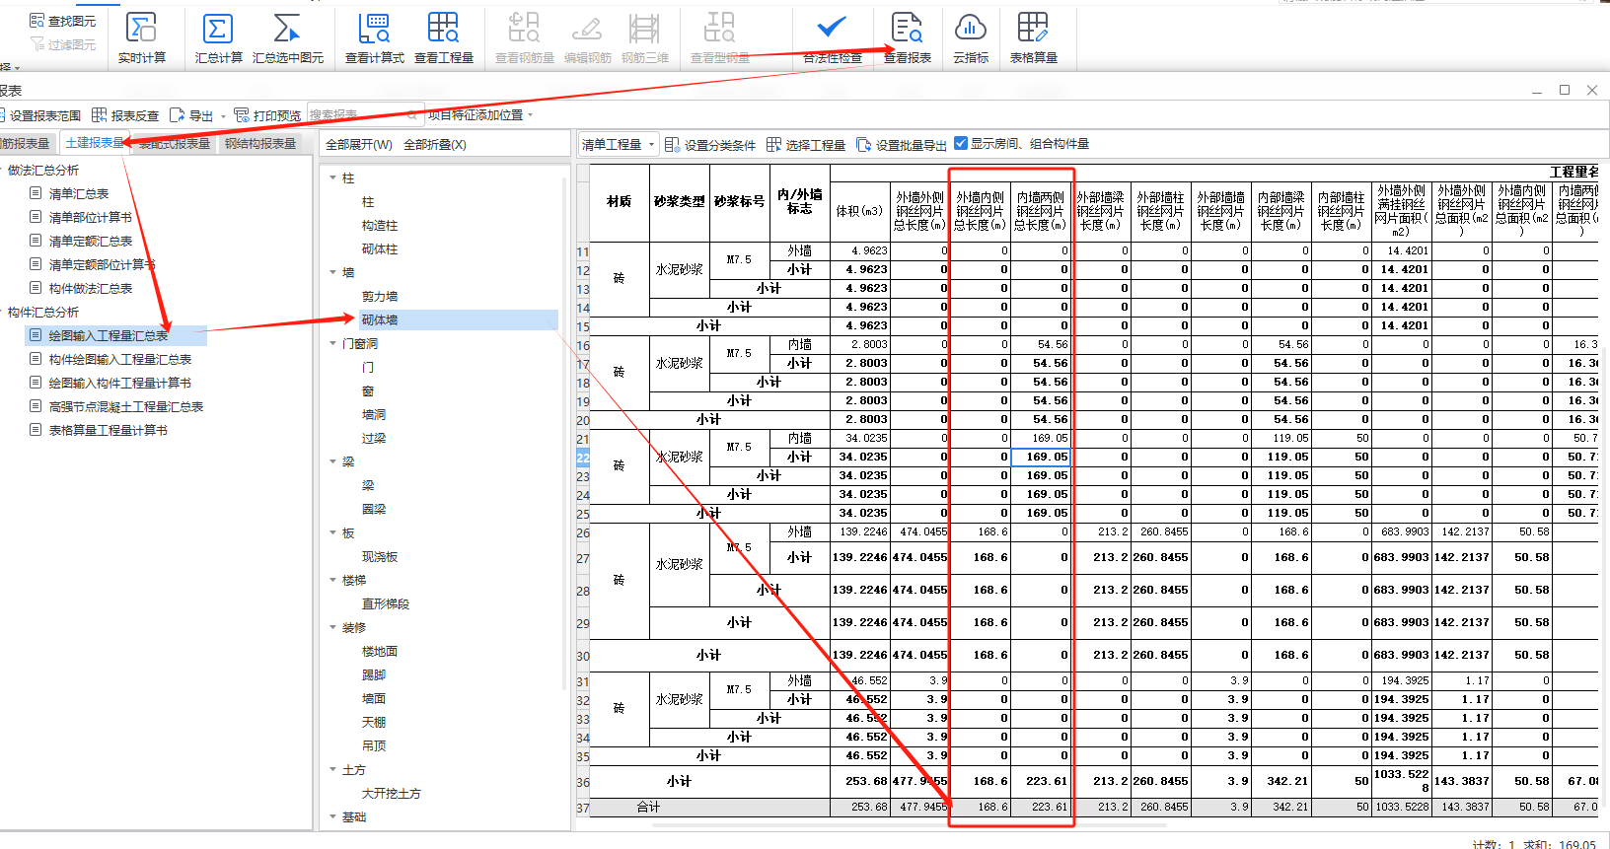This screenshot has height=849, width=1610.
Task: Toggle 显示房间、组合构件 checkbox
Action: click(961, 143)
